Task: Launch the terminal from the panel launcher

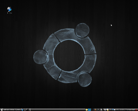Action: (27, 110)
